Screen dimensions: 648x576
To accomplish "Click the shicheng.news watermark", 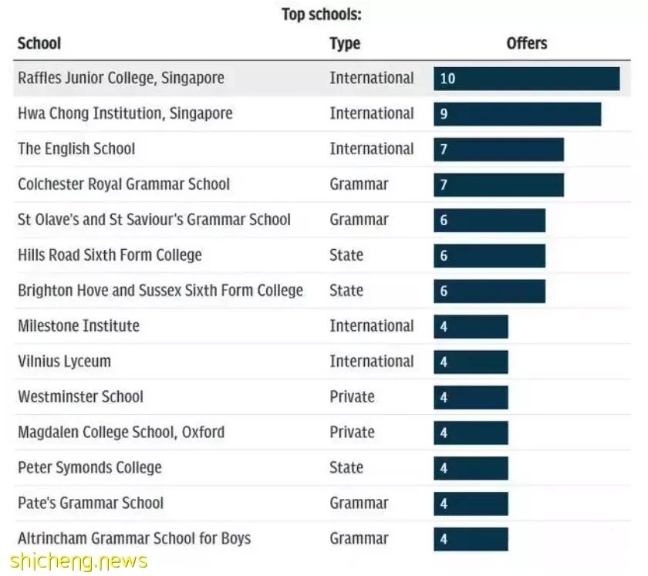I will click(79, 561).
